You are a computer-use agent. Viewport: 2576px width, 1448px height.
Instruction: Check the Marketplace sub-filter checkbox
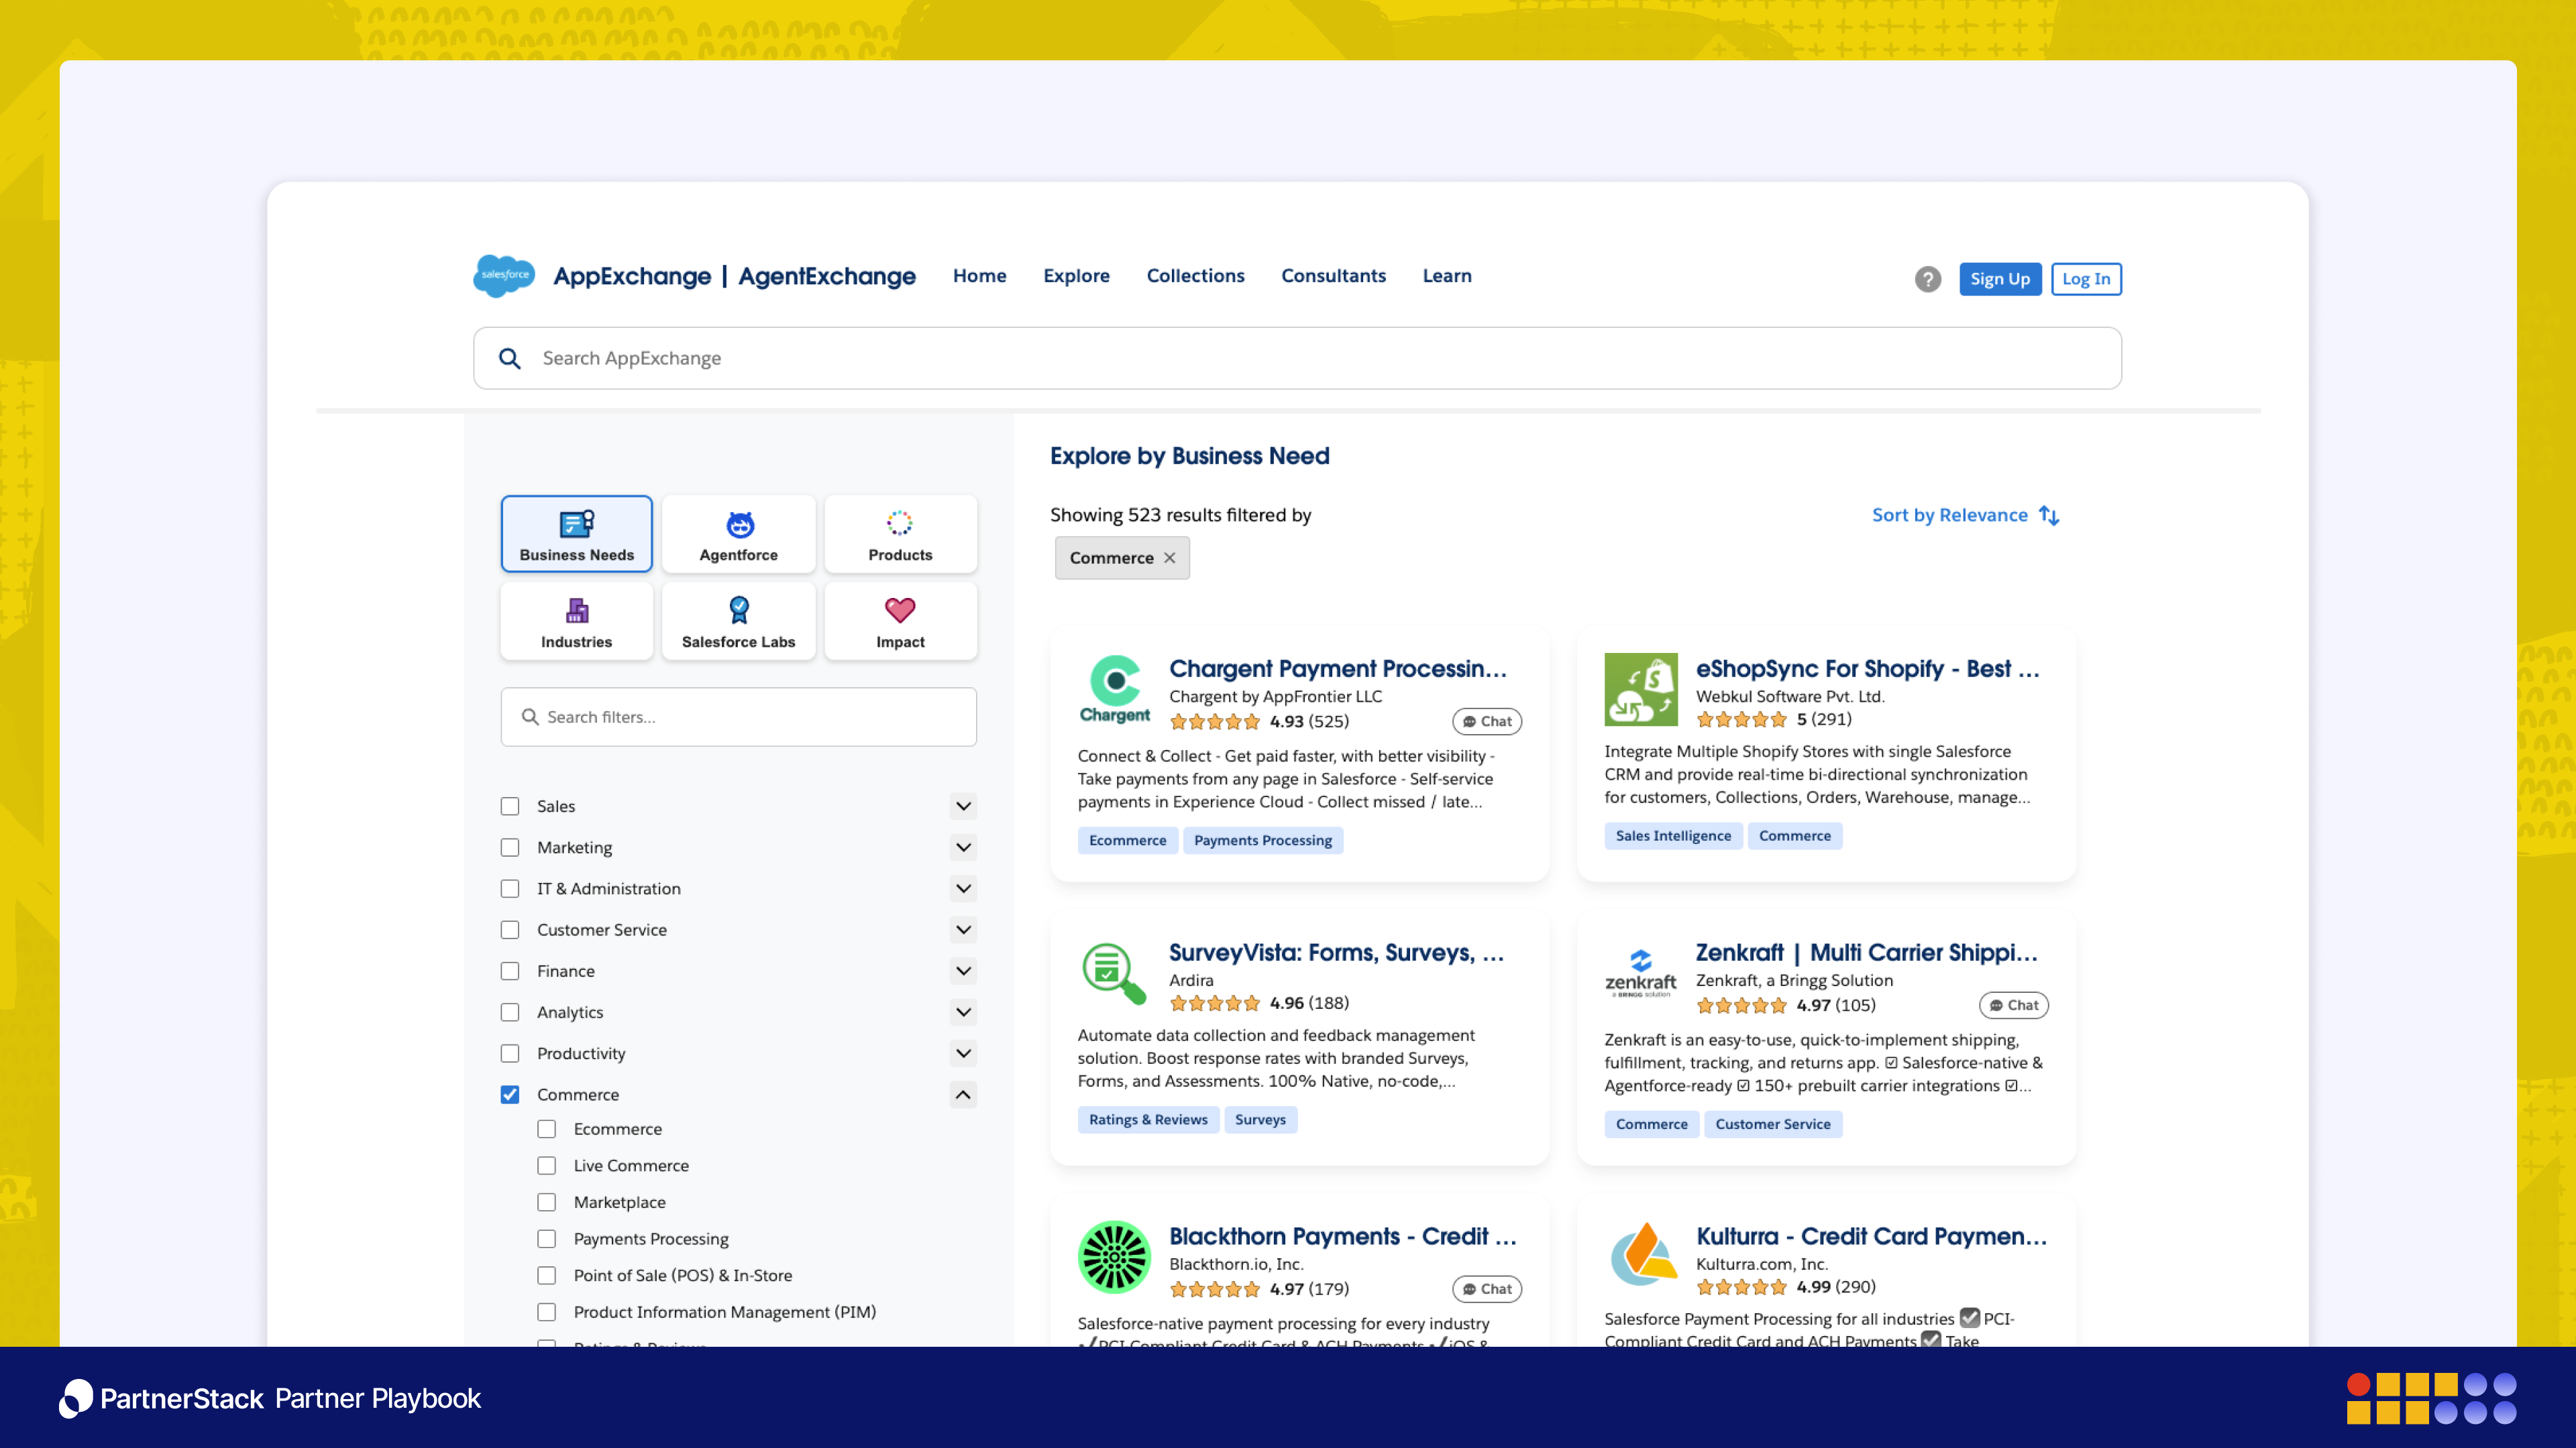tap(547, 1202)
